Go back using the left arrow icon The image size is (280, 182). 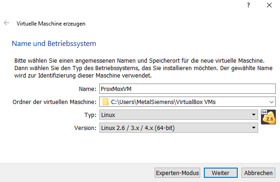(7, 23)
